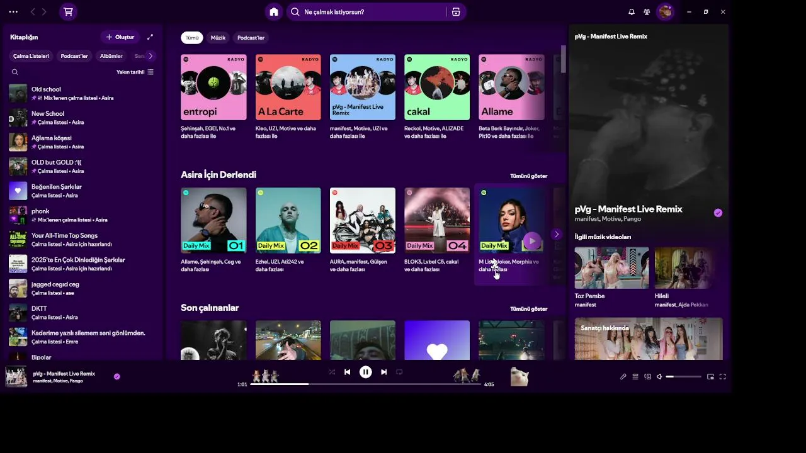Open pVg - Manifest Live Remix title in panel
The width and height of the screenshot is (806, 453).
pyautogui.click(x=628, y=209)
